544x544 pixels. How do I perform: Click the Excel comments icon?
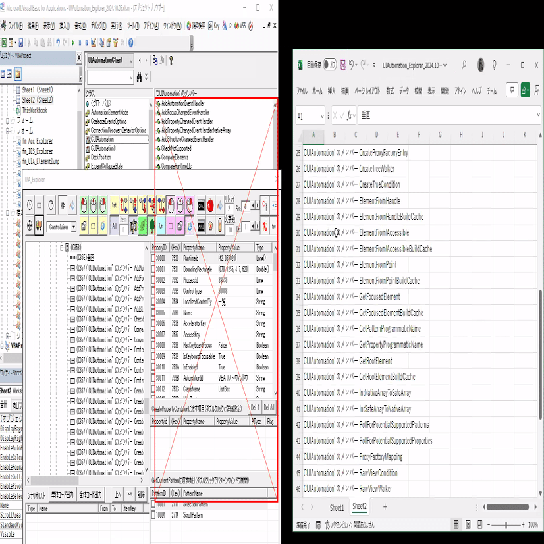coord(512,90)
